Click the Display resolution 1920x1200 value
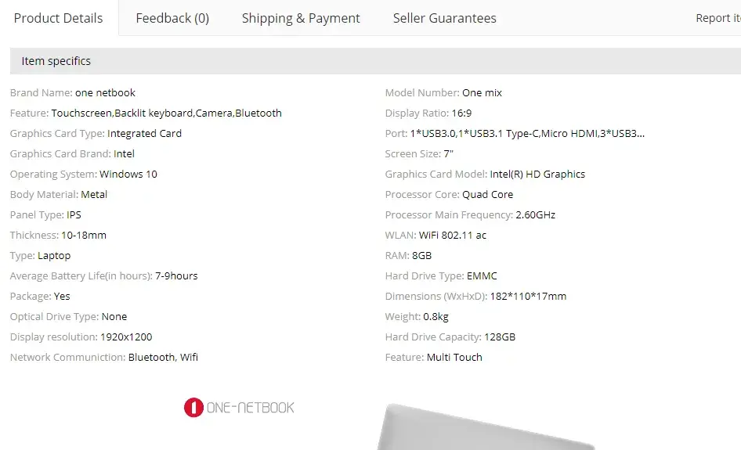Screen dimensions: 741x450 [x=126, y=337]
